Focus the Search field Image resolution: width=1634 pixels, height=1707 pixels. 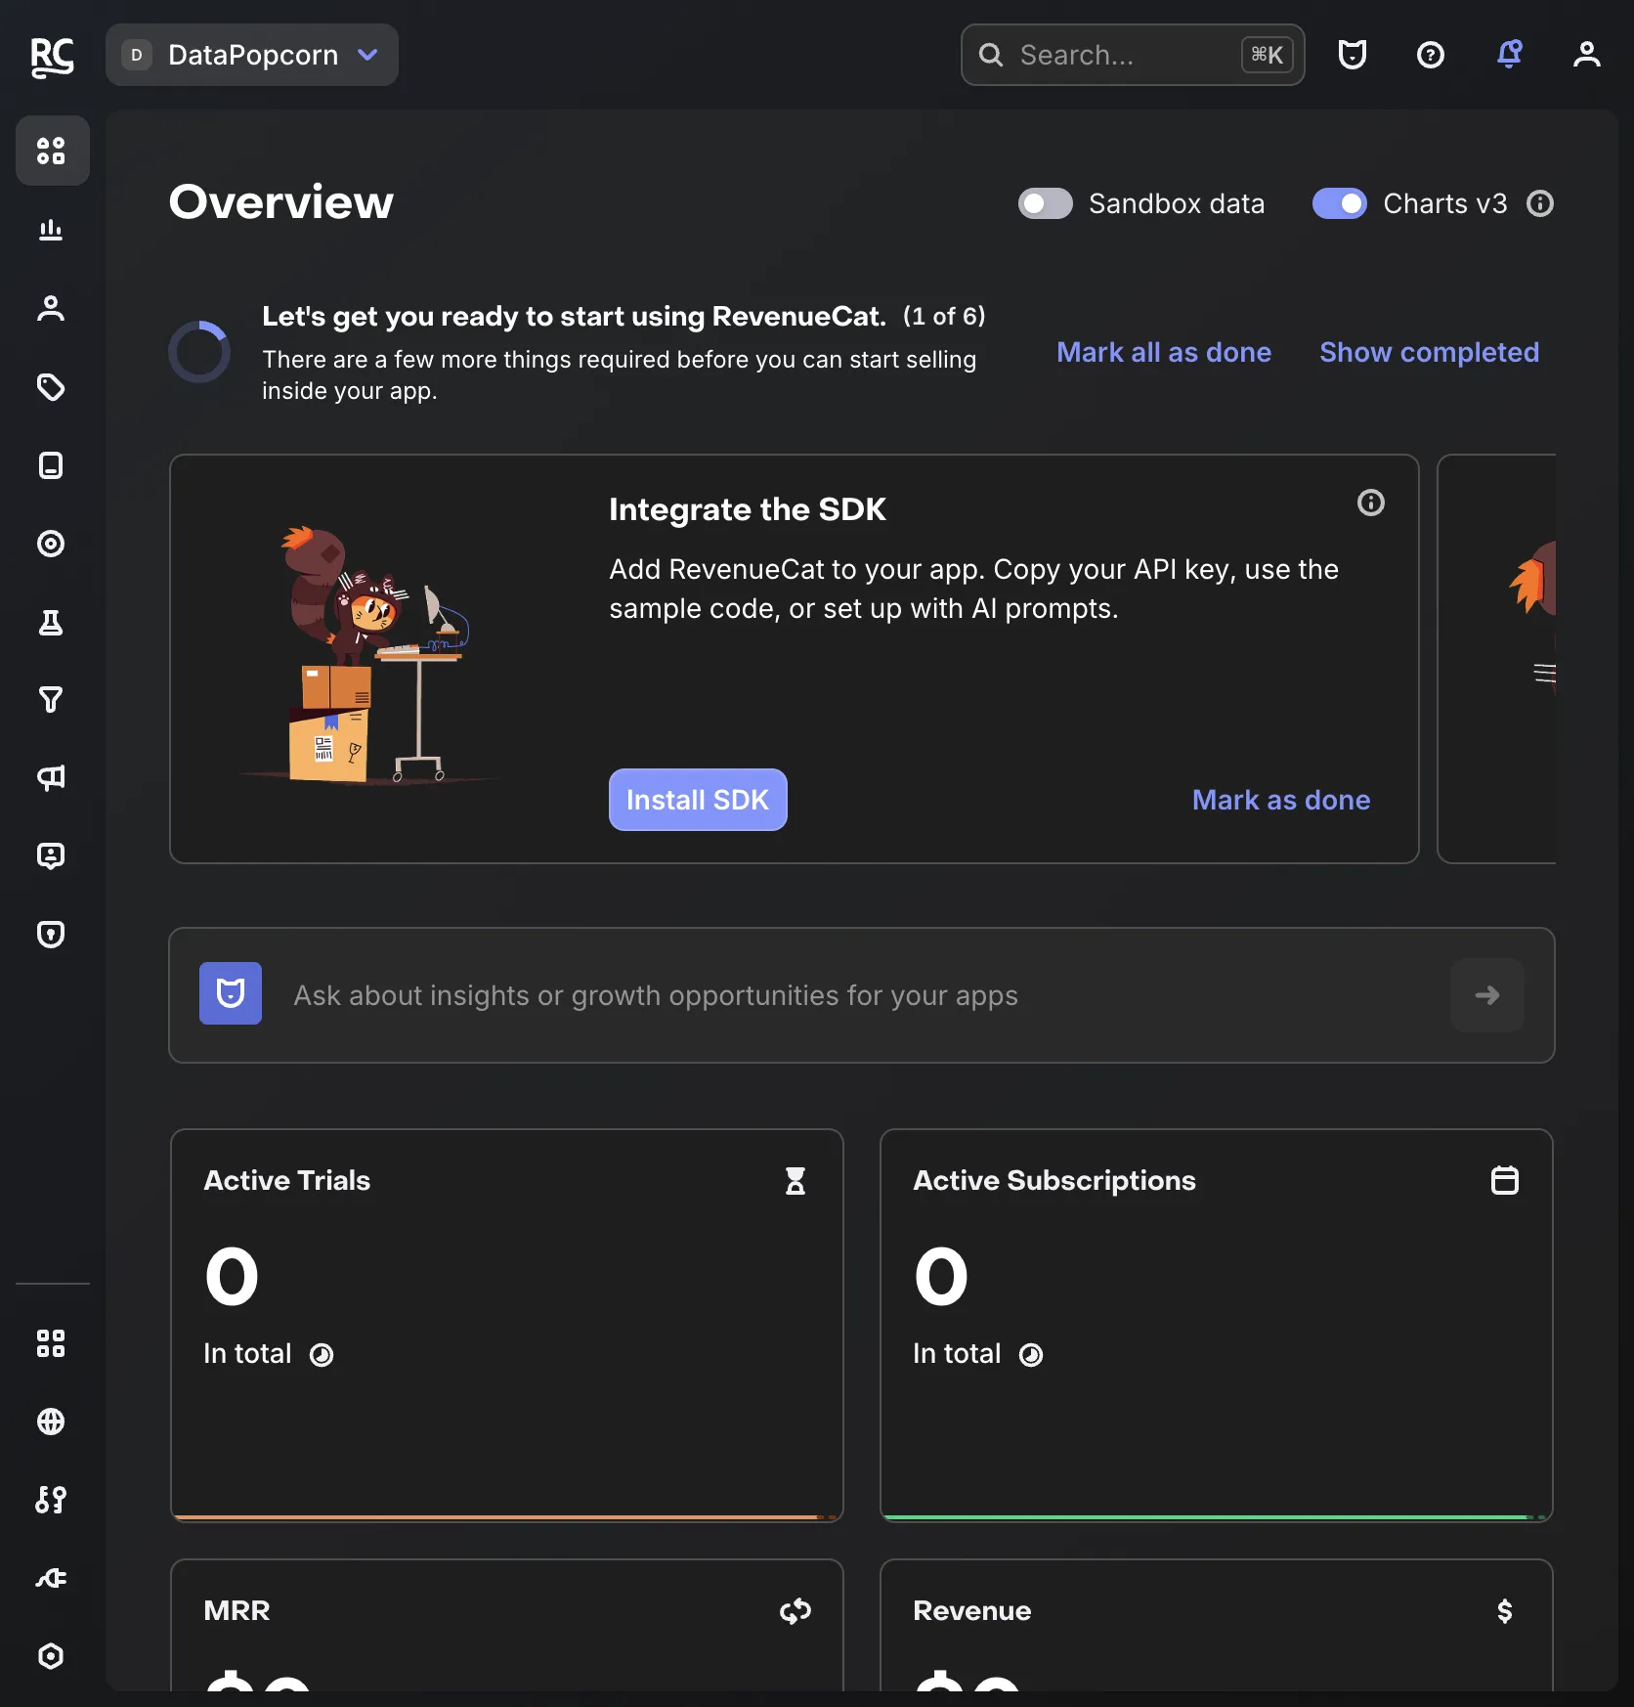pos(1133,55)
